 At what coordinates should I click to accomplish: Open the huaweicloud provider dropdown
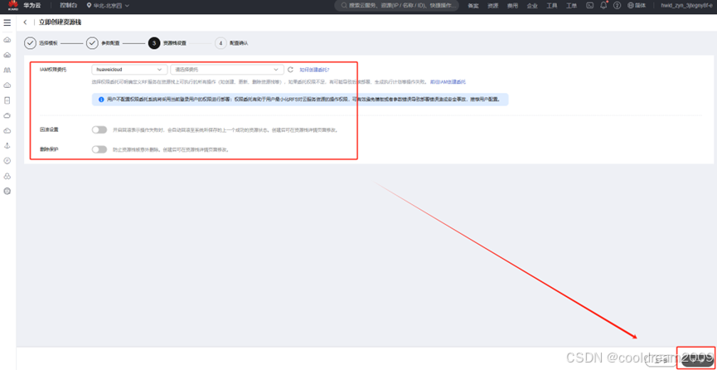click(x=129, y=70)
